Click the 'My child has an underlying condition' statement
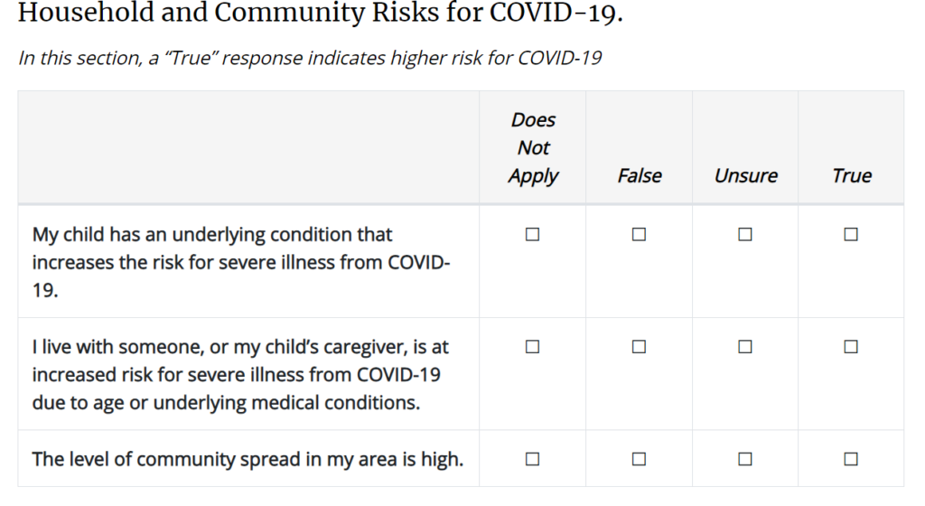Screen dimensions: 925x506 pyautogui.click(x=240, y=262)
